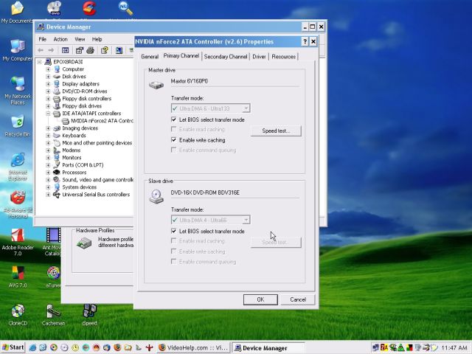Expand the Display adapters tree node
Screen dimensions: 472x354
click(48, 84)
